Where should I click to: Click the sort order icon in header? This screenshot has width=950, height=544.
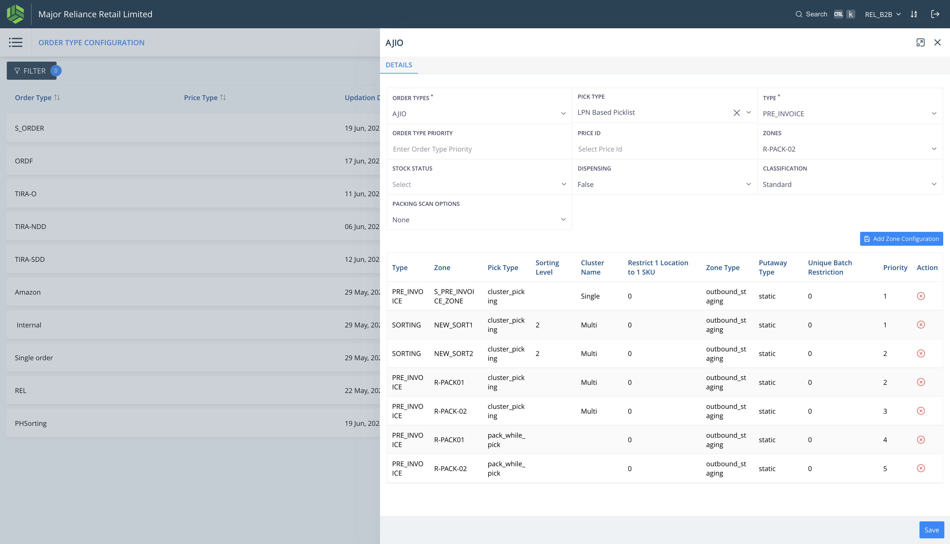(x=914, y=14)
